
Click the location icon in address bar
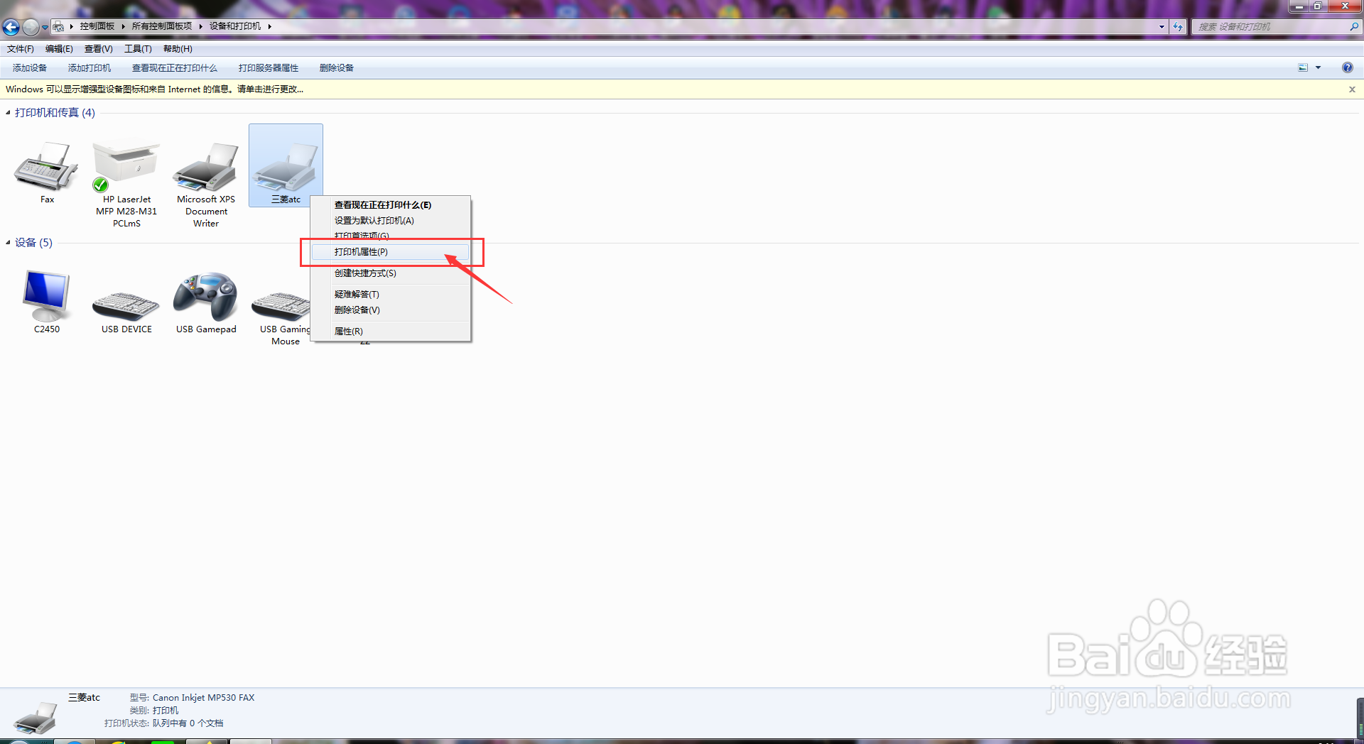[58, 26]
